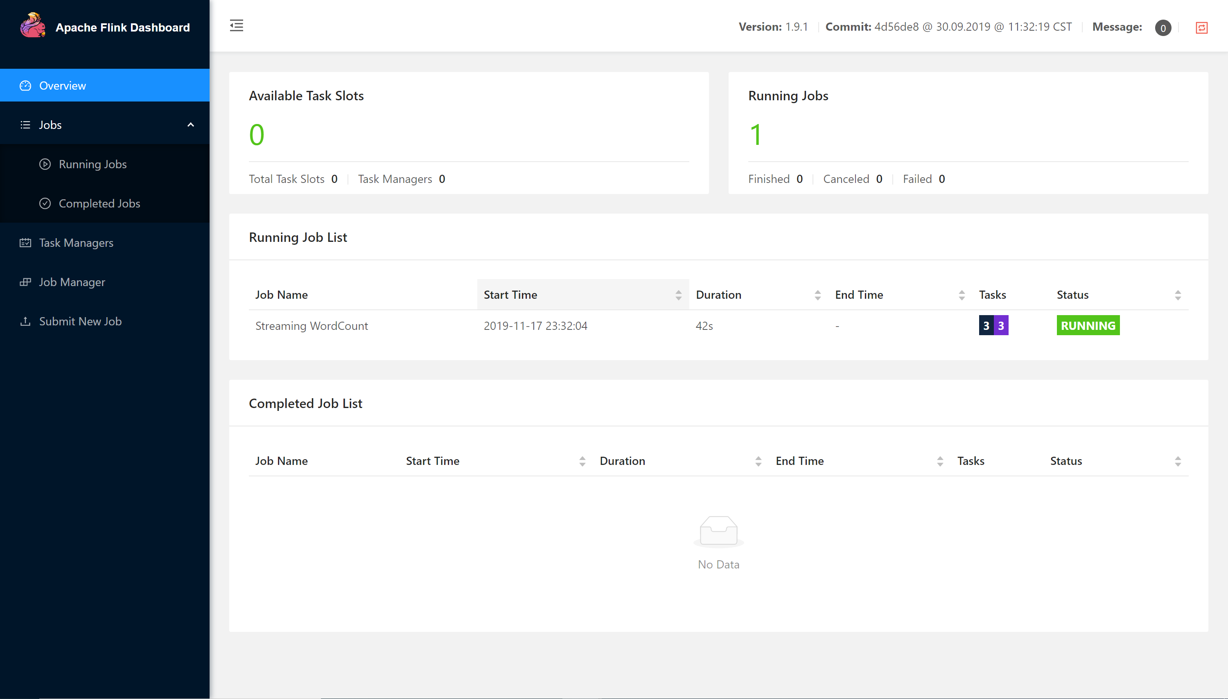
Task: Click the Flink squirrel logo
Action: pos(33,25)
